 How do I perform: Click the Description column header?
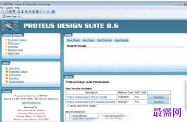(91, 92)
